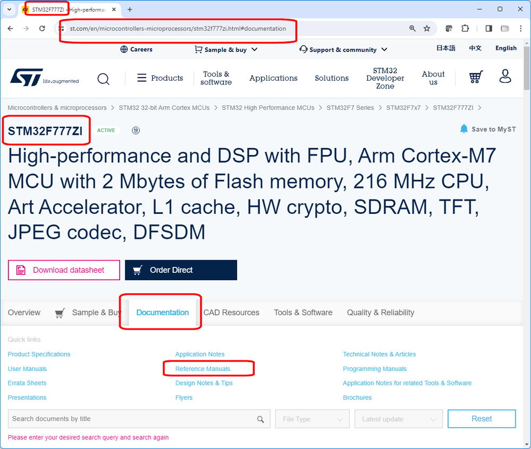Go to STM32F7 Series breadcrumb

point(350,108)
